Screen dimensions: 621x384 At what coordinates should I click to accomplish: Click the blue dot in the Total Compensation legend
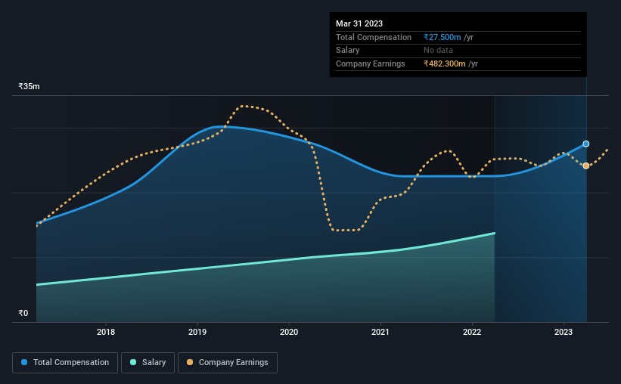pos(24,362)
